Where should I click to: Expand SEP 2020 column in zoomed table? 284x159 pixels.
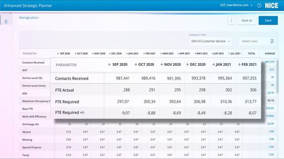[x=109, y=64]
